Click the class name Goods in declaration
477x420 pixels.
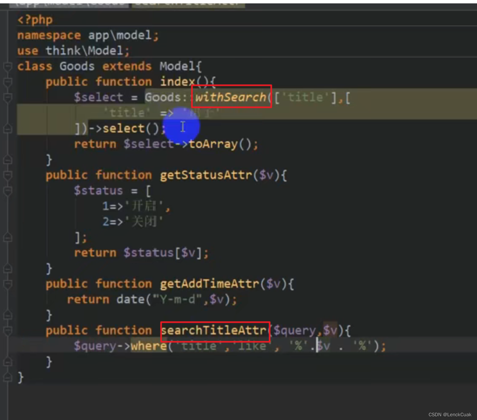click(77, 66)
